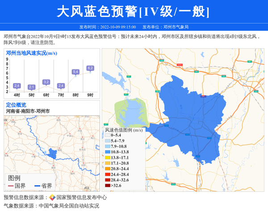Click the 3.2 wind speed bubble at 6时
This screenshot has width=268, height=211.
pos(46,82)
